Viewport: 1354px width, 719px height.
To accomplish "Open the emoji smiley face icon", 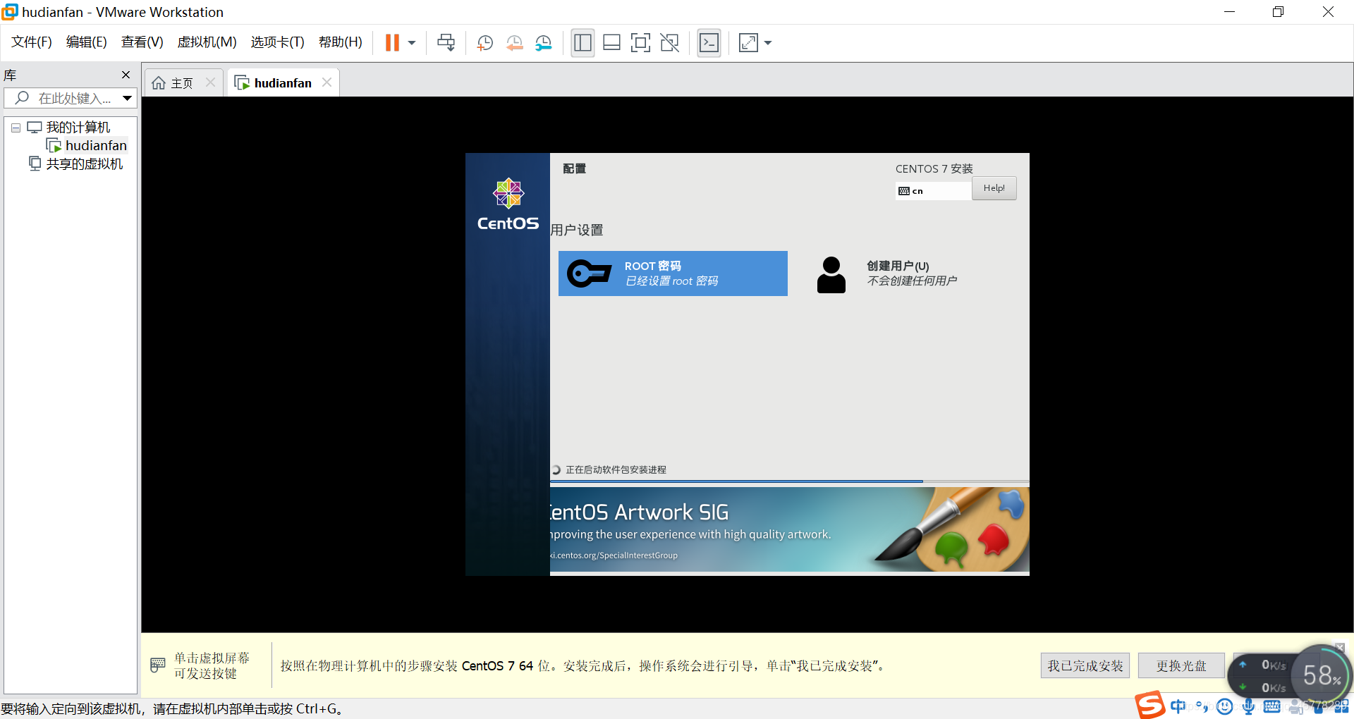I will point(1225,706).
